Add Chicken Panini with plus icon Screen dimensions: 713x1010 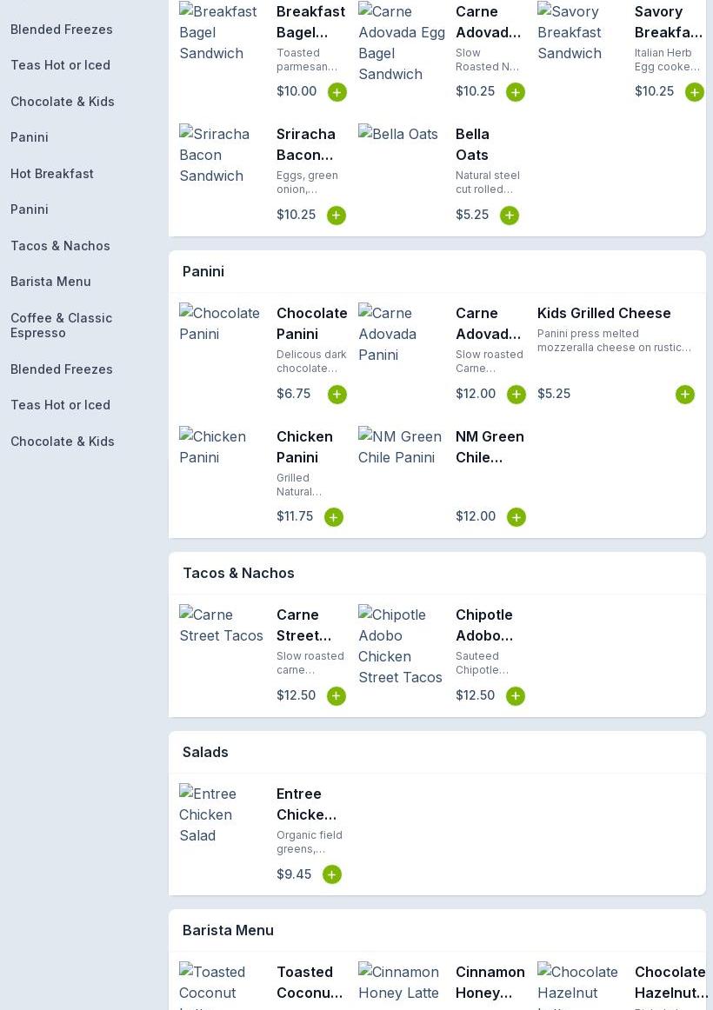click(x=334, y=517)
